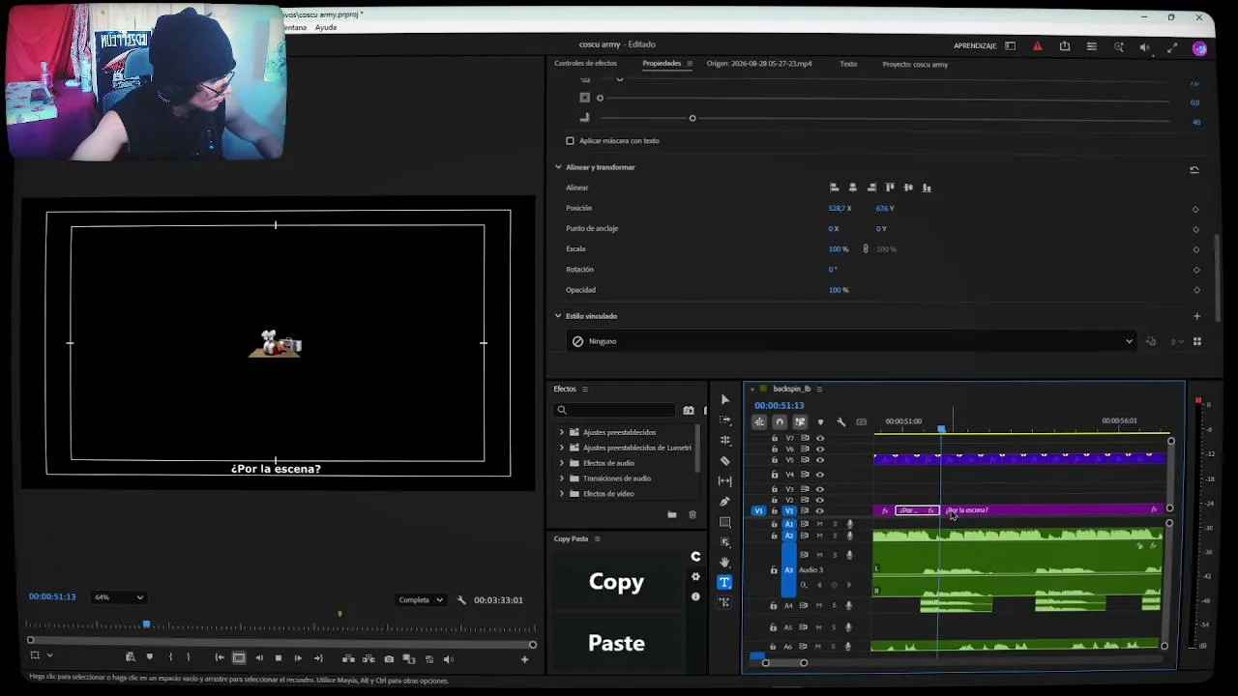Click the Add Marker button in monitor
Screen dimensions: 1238x696
pyautogui.click(x=149, y=657)
